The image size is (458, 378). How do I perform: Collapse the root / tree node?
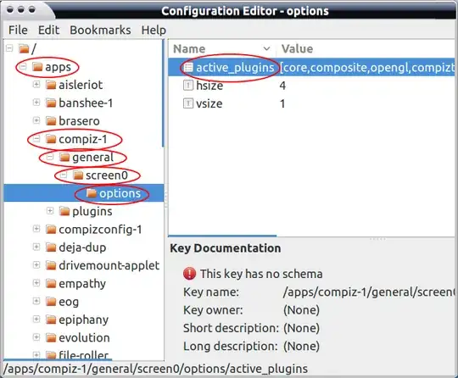(9, 48)
